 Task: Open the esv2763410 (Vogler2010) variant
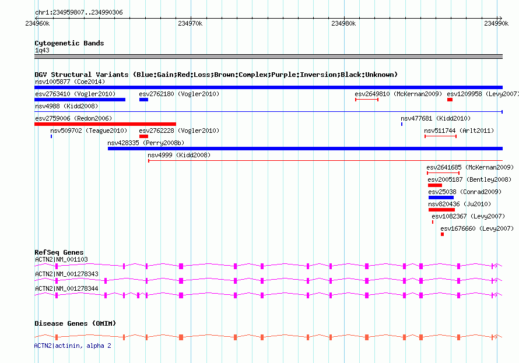[x=75, y=94]
